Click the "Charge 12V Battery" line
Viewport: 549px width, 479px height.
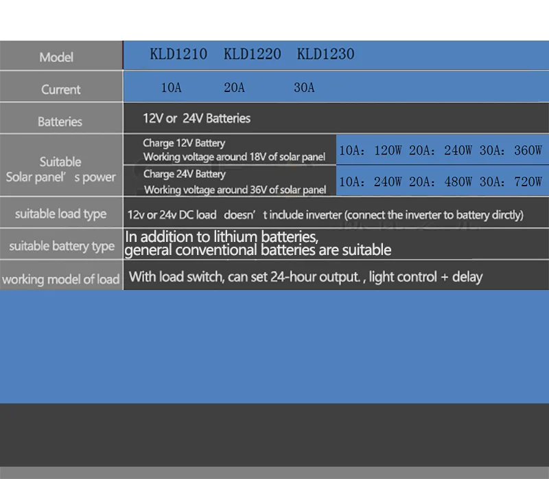point(184,143)
